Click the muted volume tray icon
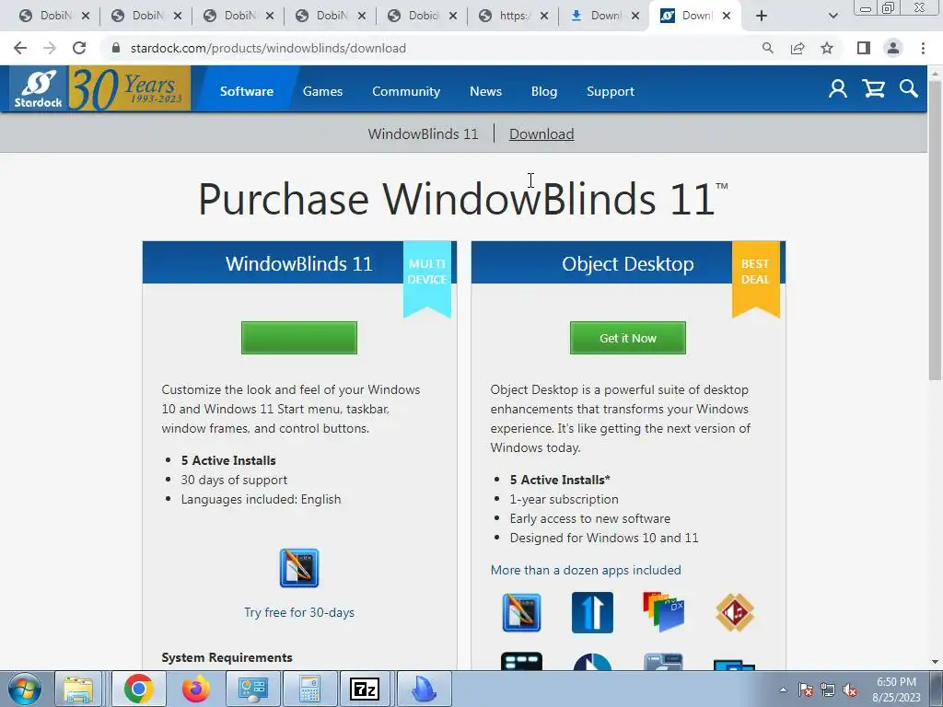Viewport: 943px width, 707px height. tap(850, 690)
